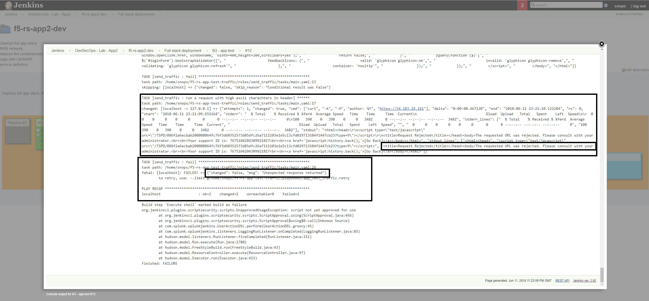Click the f5-rs-app2-dev folder icon
649x301 pixels.
tap(5, 29)
